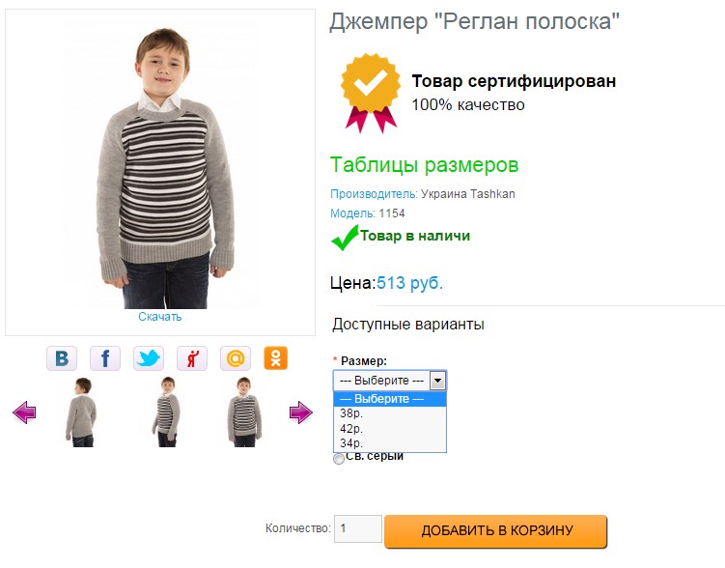Select the Св. серый color radio button
The width and height of the screenshot is (725, 568).
[338, 459]
